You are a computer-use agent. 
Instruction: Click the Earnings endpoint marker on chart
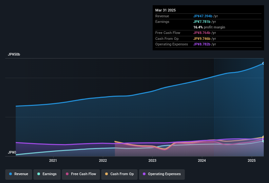coord(263,141)
